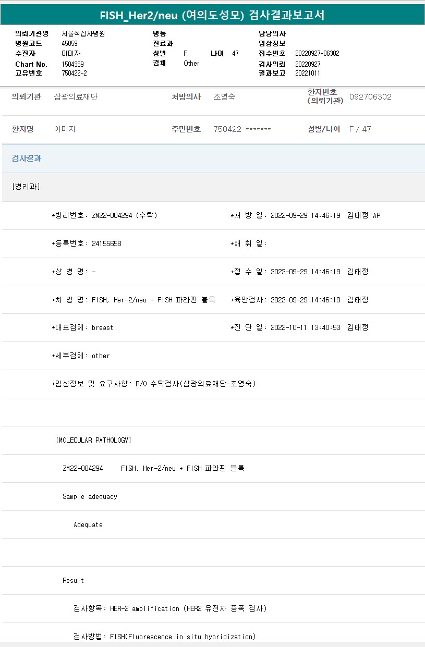The height and width of the screenshot is (647, 425).
Task: Click the 'Result' heading
Action: (73, 580)
